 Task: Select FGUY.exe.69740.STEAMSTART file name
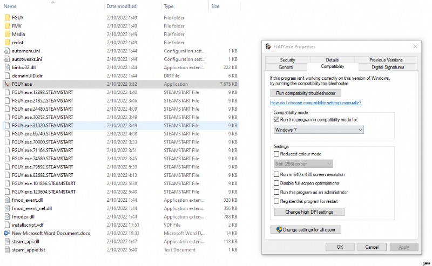43,134
